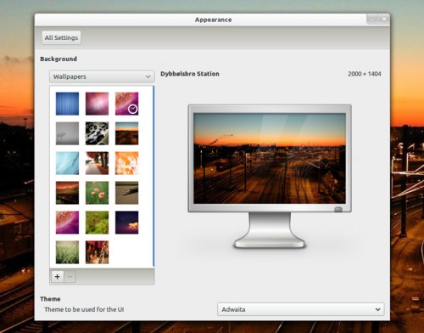Select the dark blue night wallpaper
The height and width of the screenshot is (333, 424).
click(126, 223)
